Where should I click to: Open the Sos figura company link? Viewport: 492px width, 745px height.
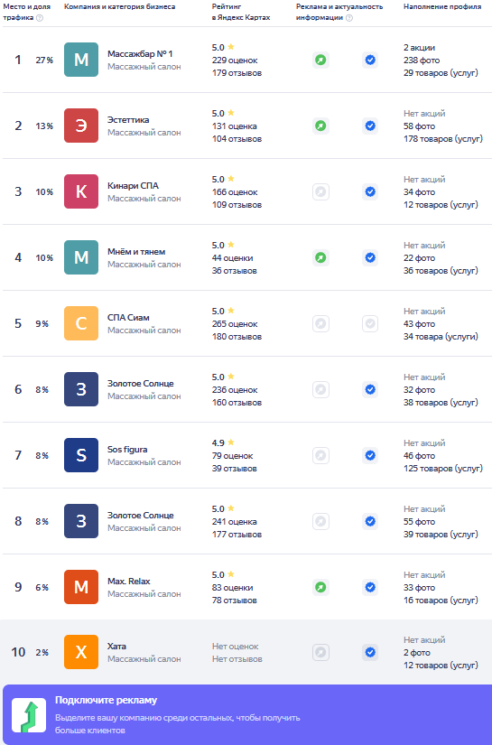127,450
